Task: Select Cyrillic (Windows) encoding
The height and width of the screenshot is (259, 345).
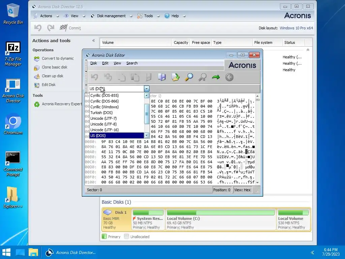Action: 117,107
